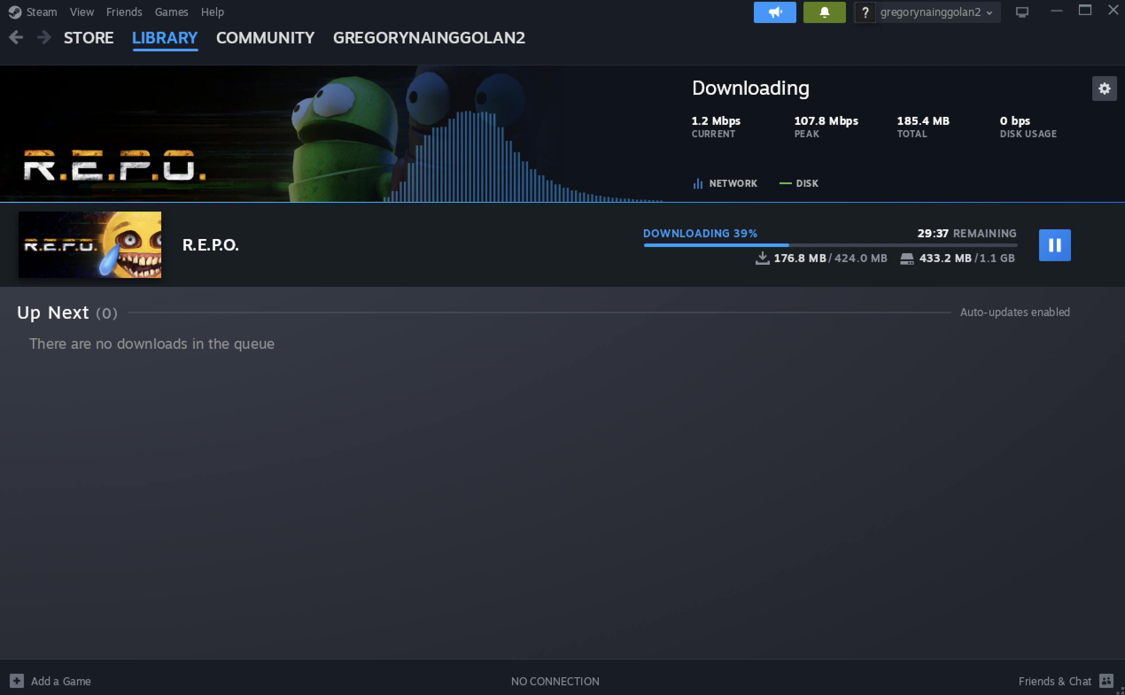Pause the R.E.P.O. download
This screenshot has width=1125, height=695.
pyautogui.click(x=1054, y=245)
